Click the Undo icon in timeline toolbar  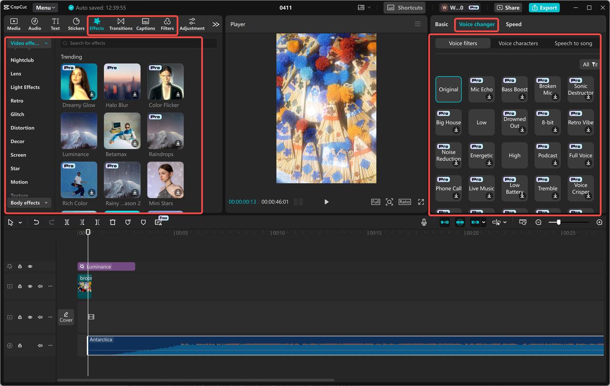point(36,222)
